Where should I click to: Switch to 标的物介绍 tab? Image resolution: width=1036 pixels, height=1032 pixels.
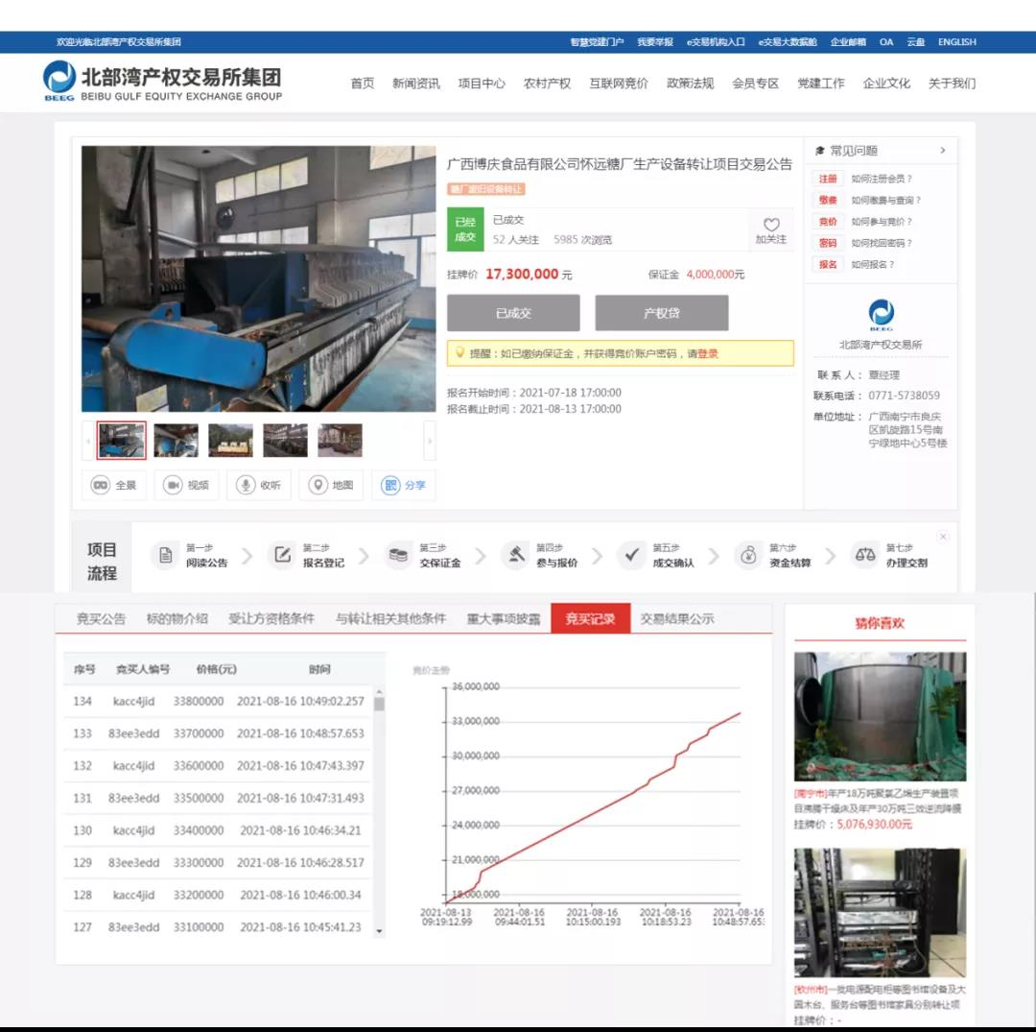[x=177, y=619]
